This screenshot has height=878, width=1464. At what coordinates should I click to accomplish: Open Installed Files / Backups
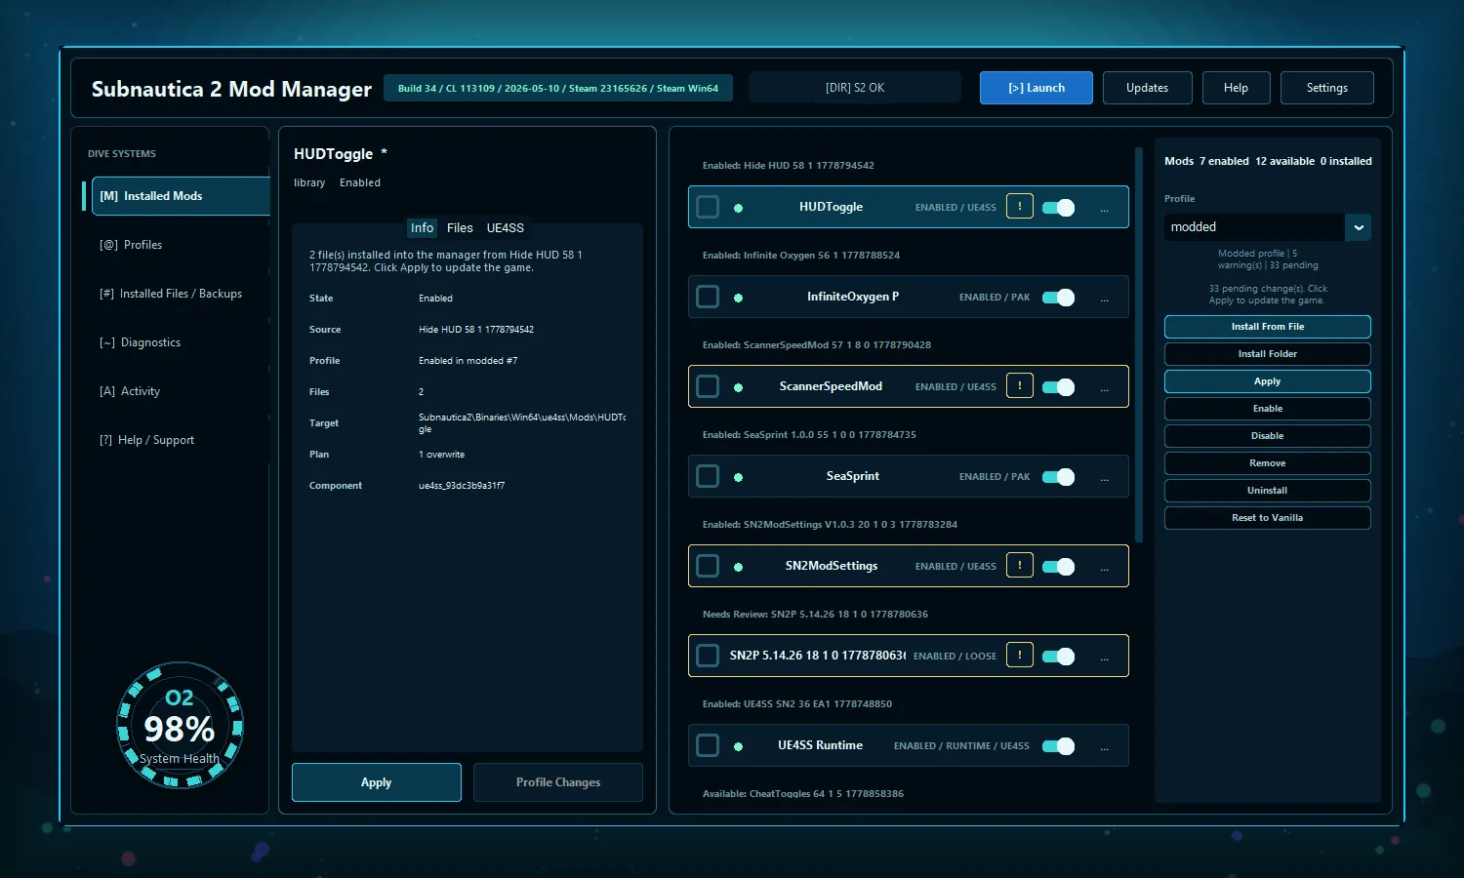coord(181,294)
